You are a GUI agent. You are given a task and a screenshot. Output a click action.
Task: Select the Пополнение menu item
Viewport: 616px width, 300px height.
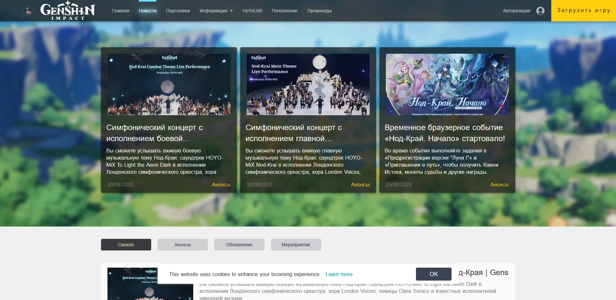tap(285, 11)
